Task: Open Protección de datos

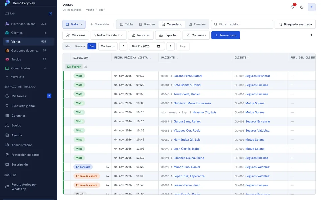Action: [x=28, y=155]
